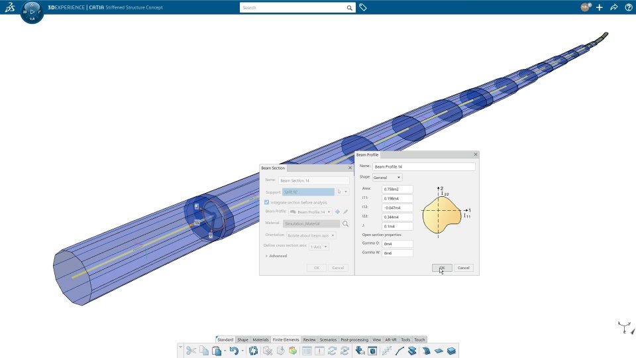Collapse the action bar chevron
Viewport: 636px width, 358px height.
180,347
